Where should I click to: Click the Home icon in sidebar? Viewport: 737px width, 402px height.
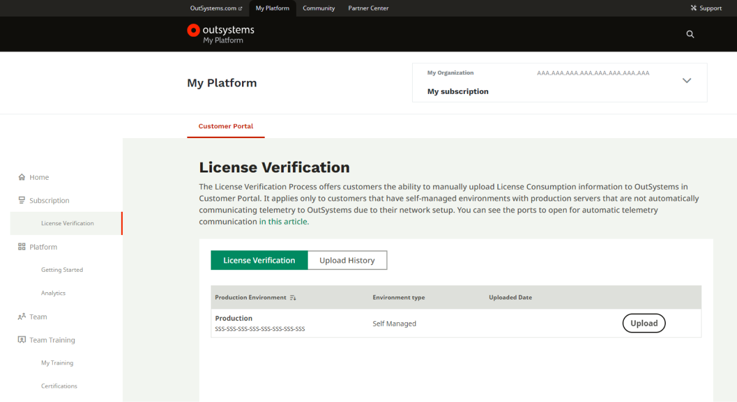pos(21,177)
